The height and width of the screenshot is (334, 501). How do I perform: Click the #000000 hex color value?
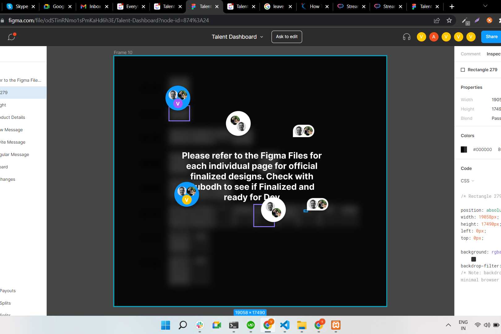coord(482,150)
